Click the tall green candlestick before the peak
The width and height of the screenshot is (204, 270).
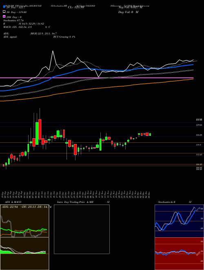pos(37,133)
